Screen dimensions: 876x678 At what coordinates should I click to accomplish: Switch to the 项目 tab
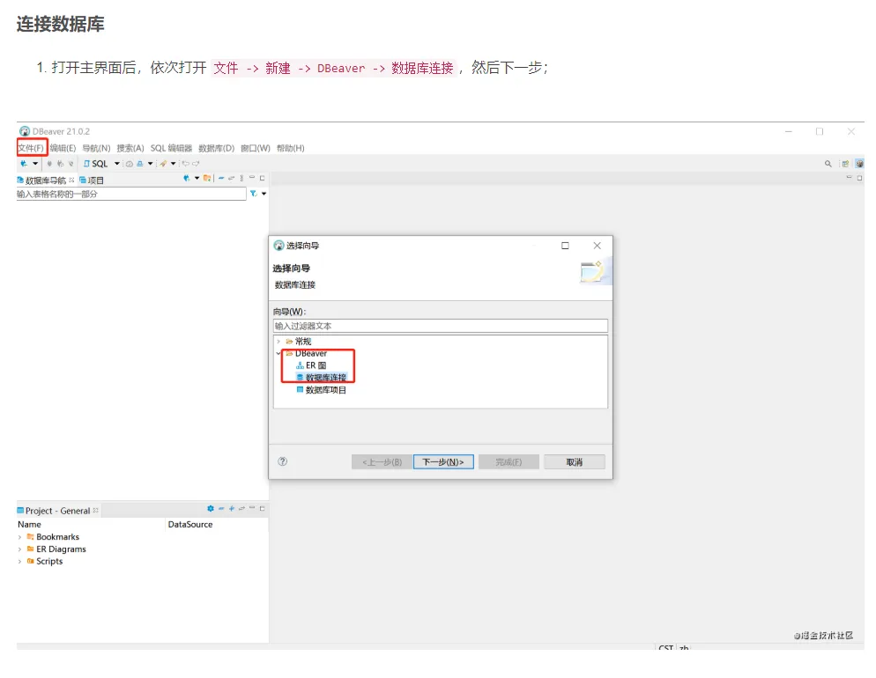click(92, 181)
